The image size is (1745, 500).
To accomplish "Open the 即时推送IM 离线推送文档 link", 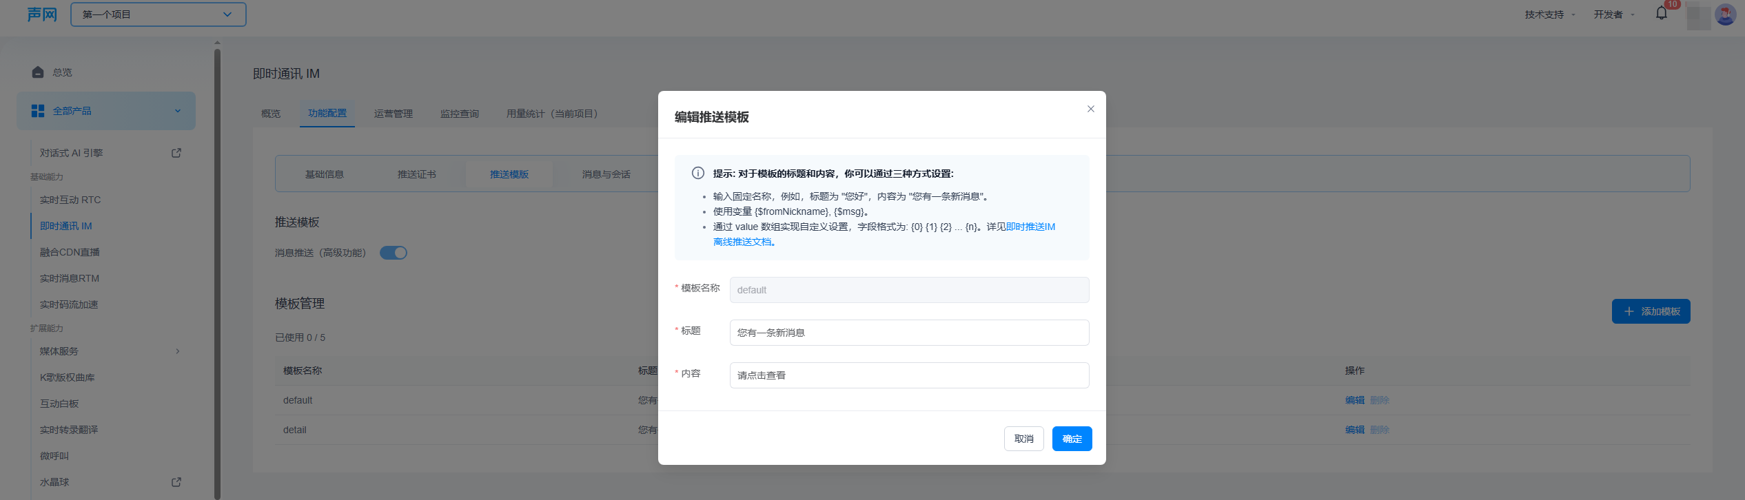I will pyautogui.click(x=884, y=234).
